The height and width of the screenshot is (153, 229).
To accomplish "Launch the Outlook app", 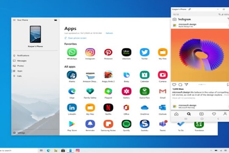I will pyautogui.click(x=162, y=108).
